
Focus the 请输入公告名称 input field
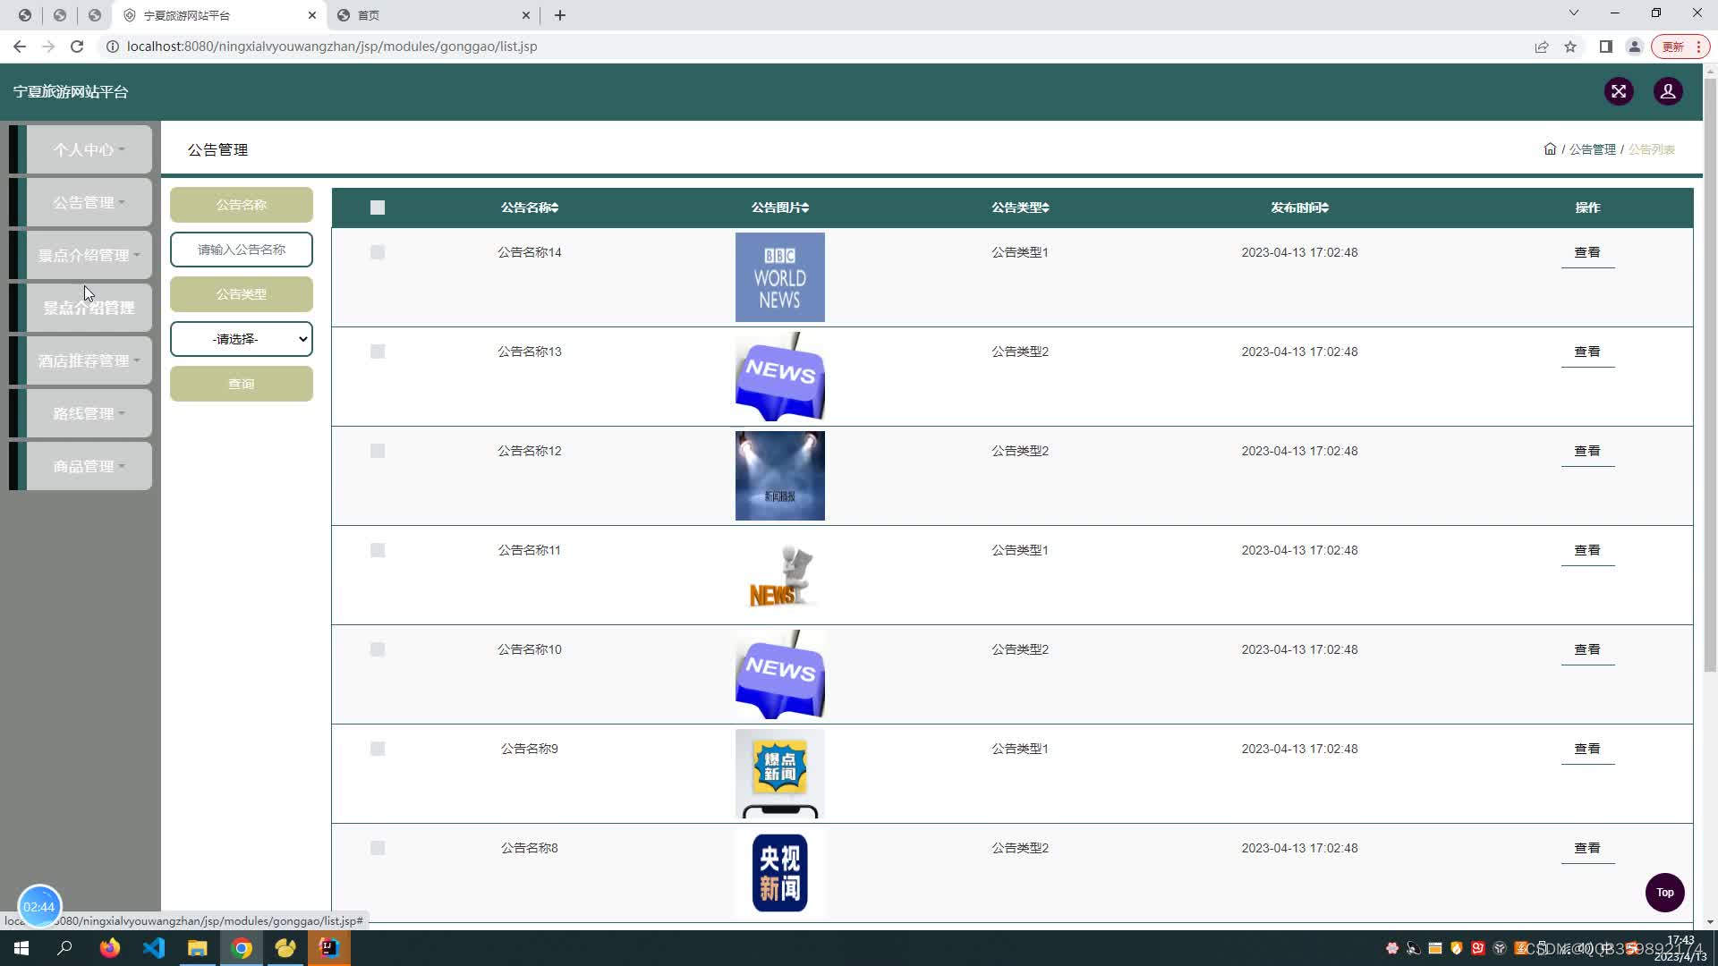click(x=242, y=250)
